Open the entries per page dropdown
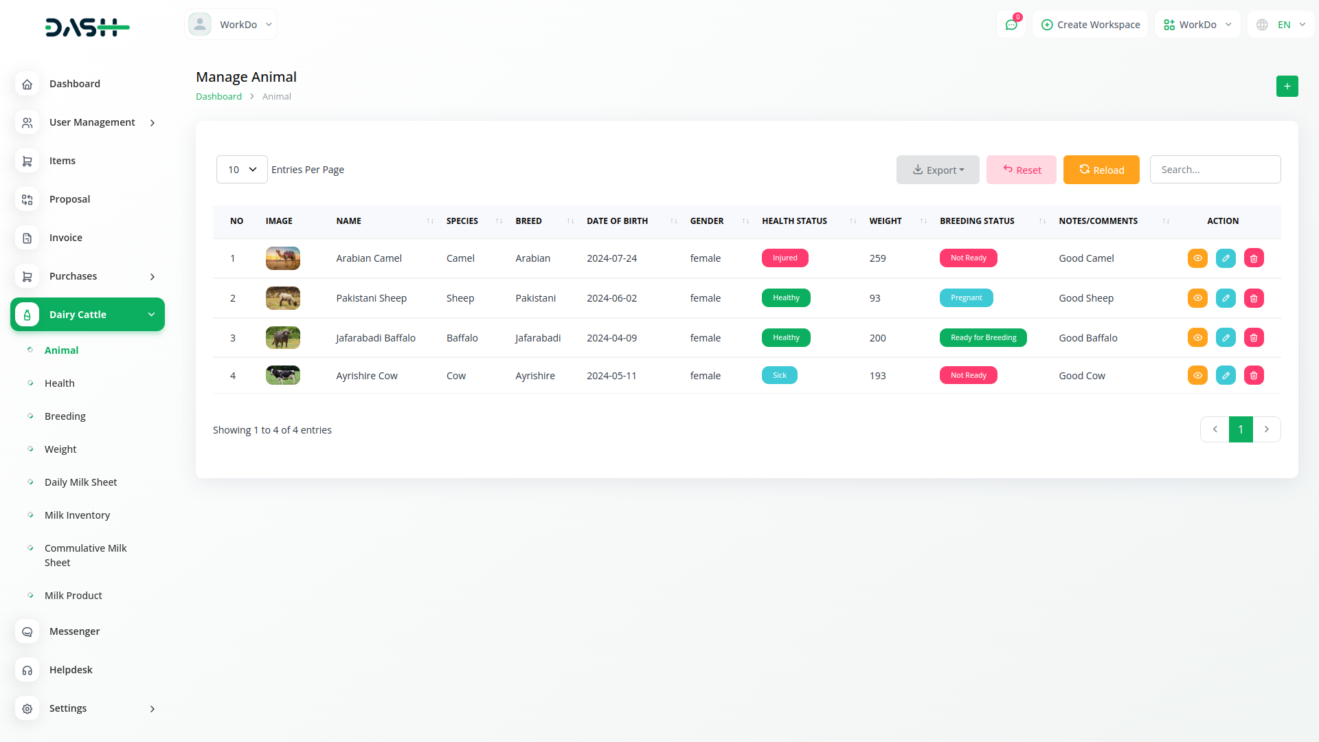 point(242,170)
